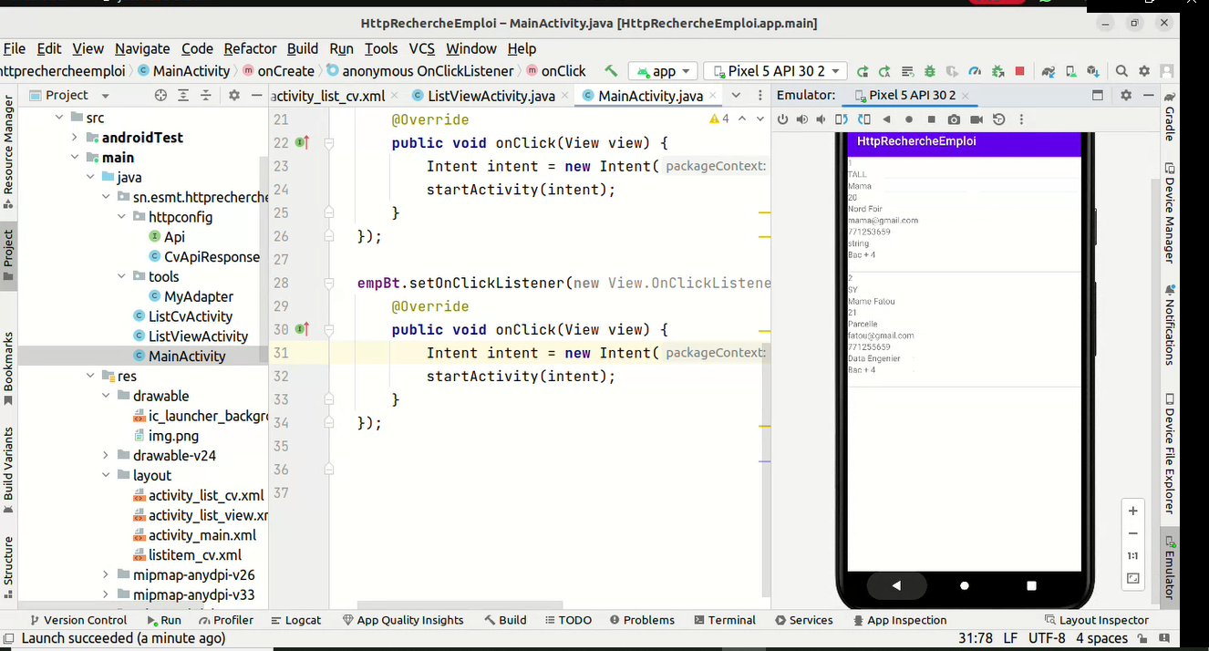1209x651 pixels.
Task: Open emulator snapshots icon
Action: tap(999, 119)
